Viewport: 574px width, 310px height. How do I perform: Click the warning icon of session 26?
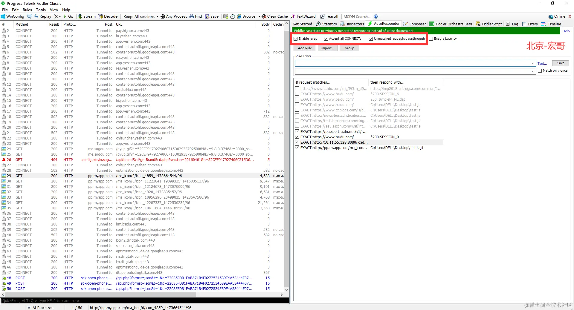point(4,160)
